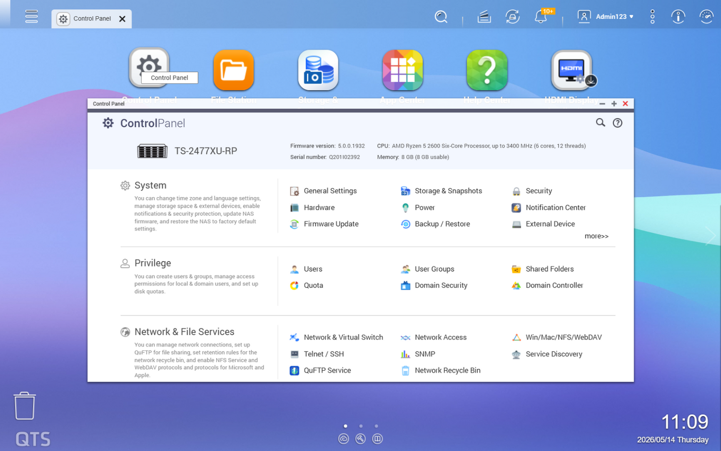
Task: Expand the Admin123 user dropdown
Action: [606, 17]
